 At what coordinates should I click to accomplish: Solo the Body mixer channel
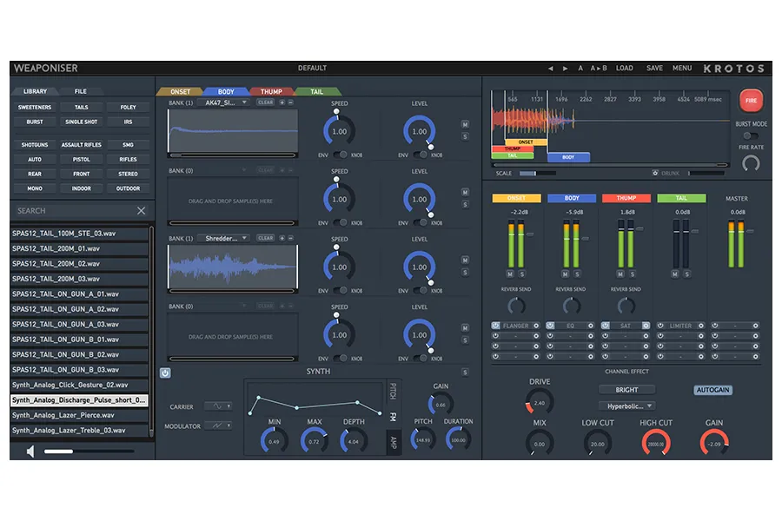577,274
